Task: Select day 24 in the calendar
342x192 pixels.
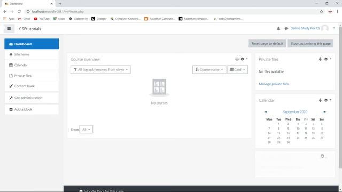Action: tap(298, 138)
